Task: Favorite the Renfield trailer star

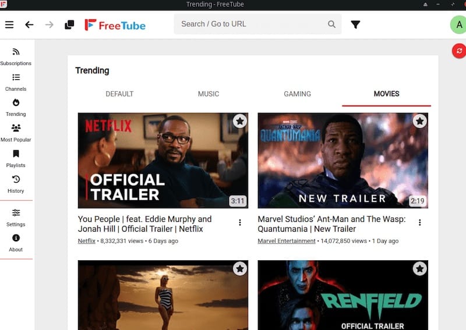Action: point(419,269)
